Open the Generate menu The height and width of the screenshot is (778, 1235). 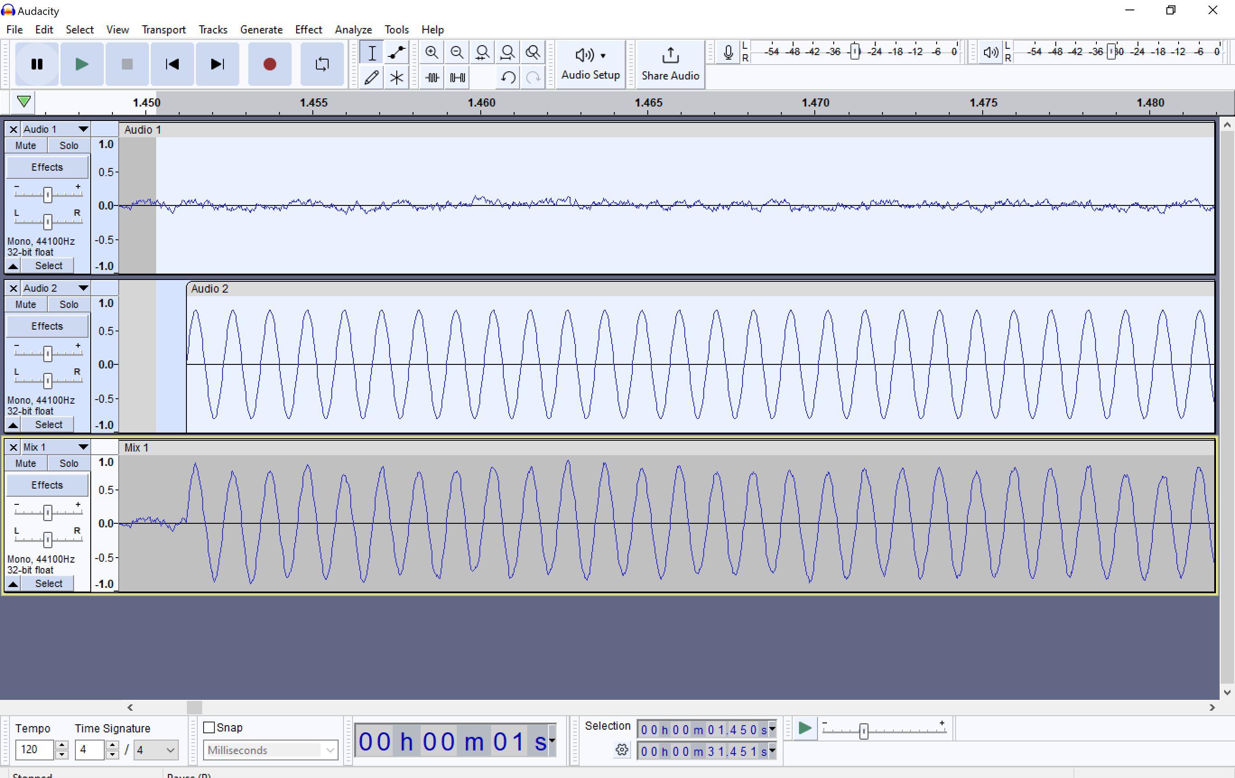coord(261,30)
